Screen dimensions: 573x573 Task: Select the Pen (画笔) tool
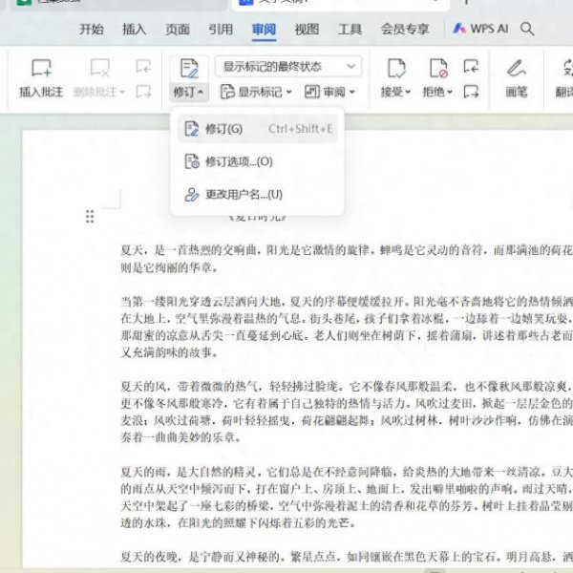[516, 68]
